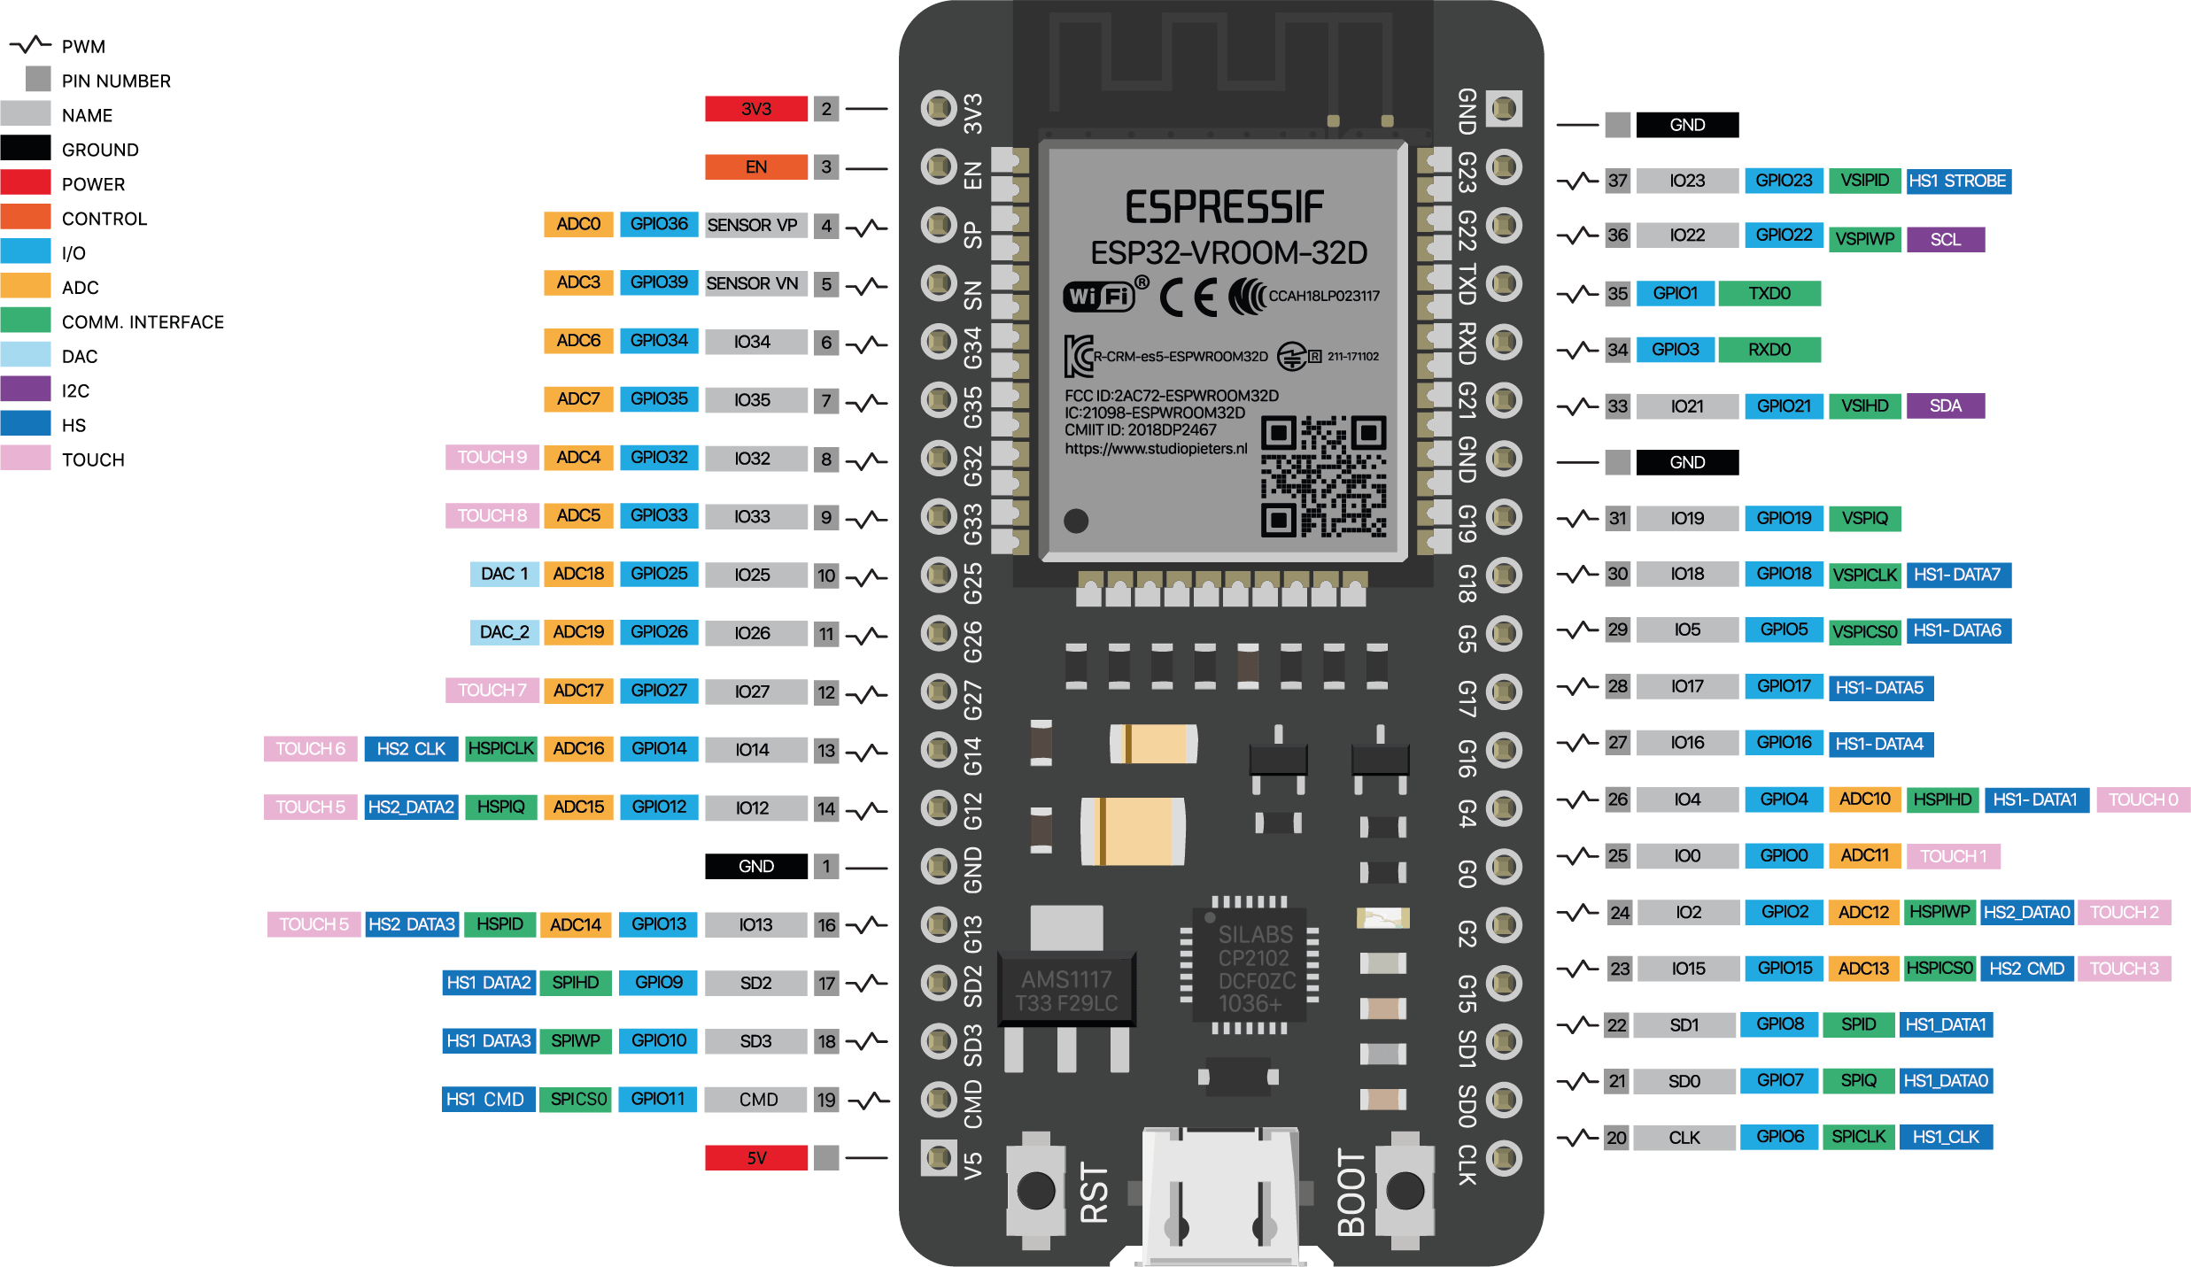Click the QR code on the ESP32 module

[x=1324, y=476]
